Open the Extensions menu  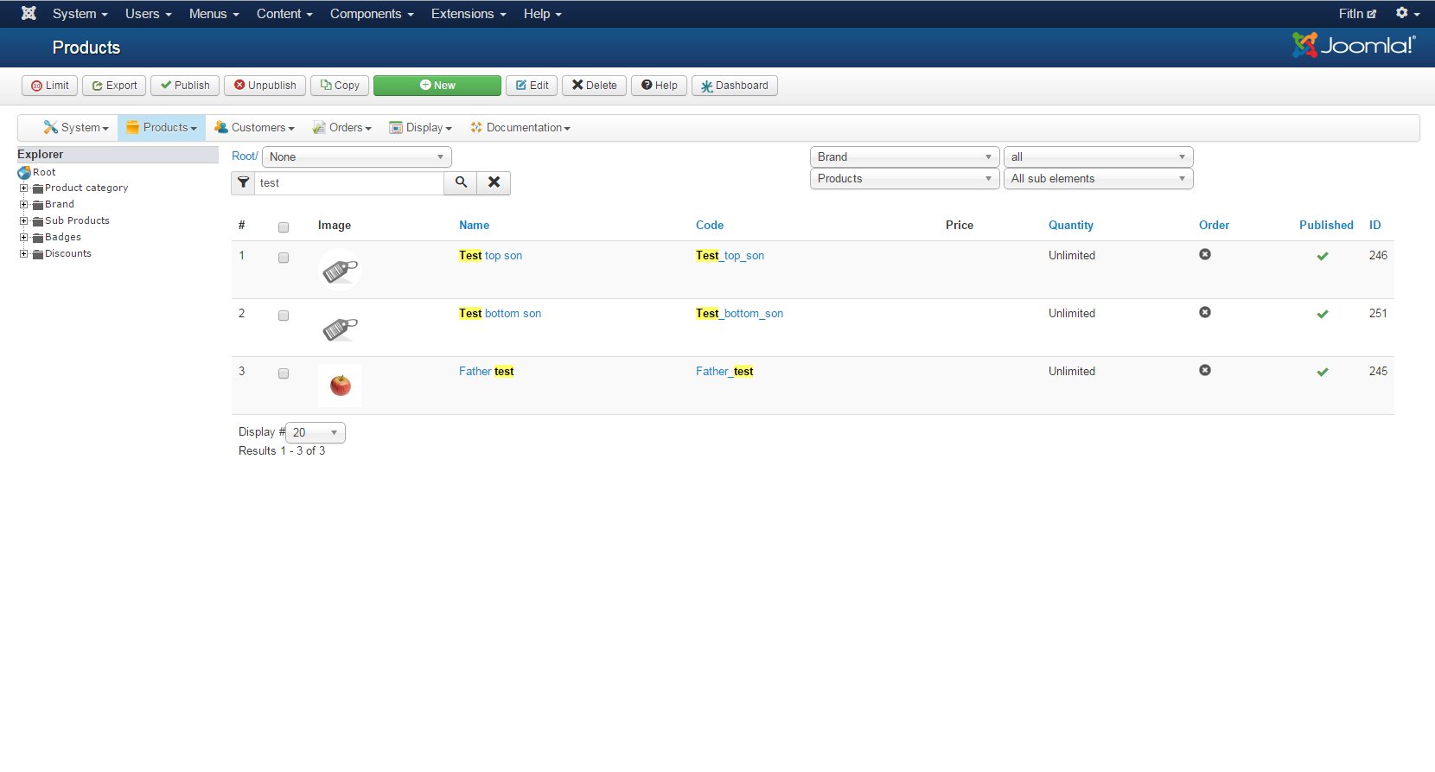pyautogui.click(x=469, y=14)
